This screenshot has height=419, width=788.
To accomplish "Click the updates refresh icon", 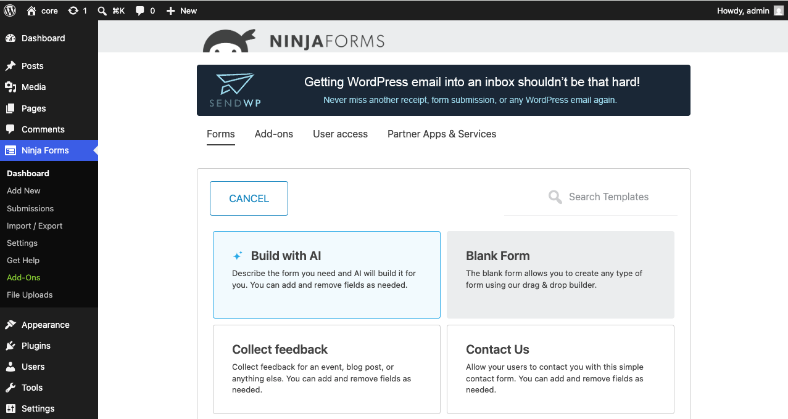I will coord(73,10).
